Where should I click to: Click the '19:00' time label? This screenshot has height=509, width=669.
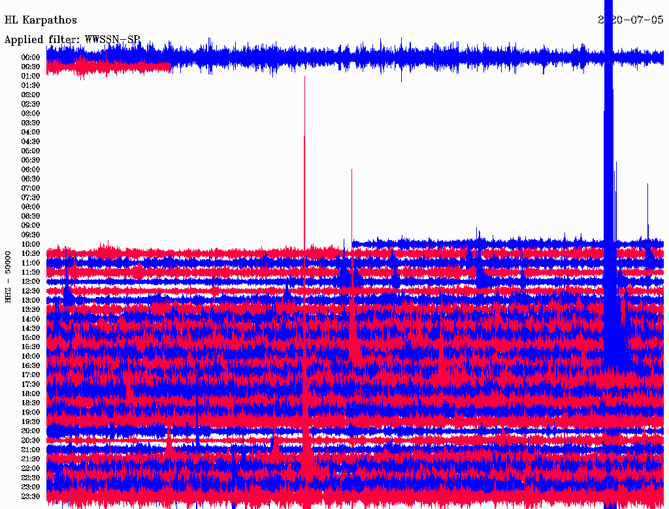point(31,412)
